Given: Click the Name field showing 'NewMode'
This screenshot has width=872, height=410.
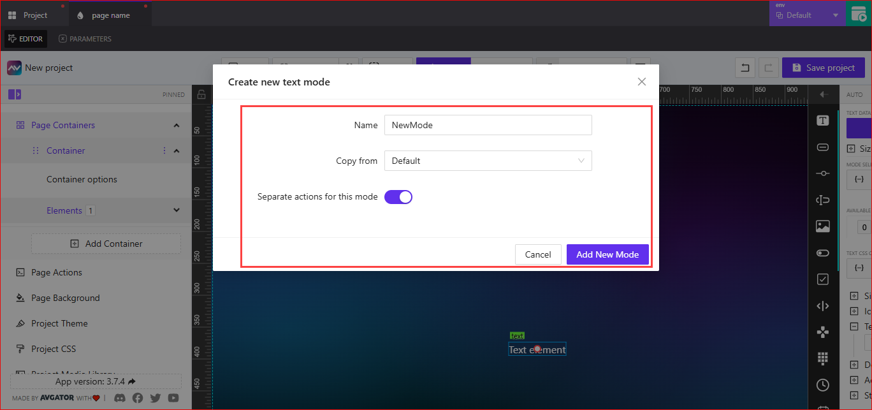Looking at the screenshot, I should pyautogui.click(x=488, y=125).
